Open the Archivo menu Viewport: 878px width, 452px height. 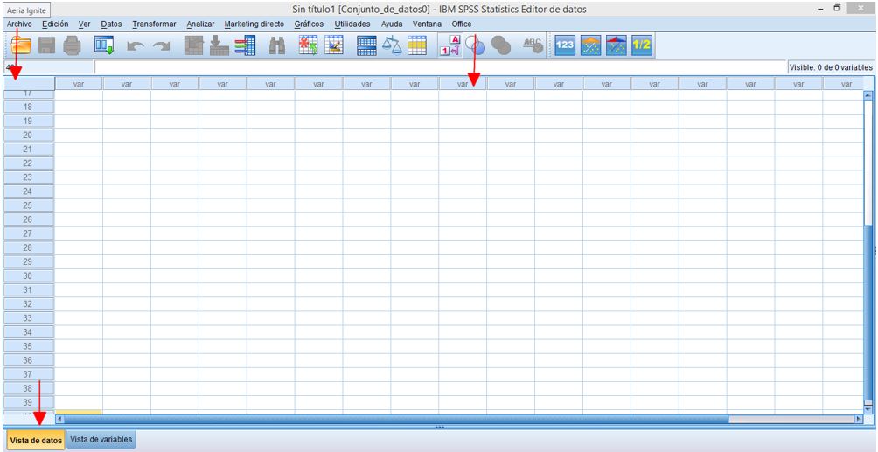19,24
